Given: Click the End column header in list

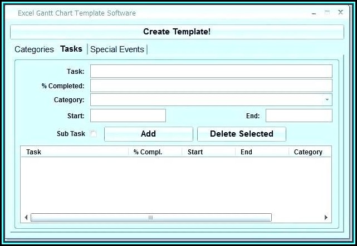Looking at the screenshot, I should pos(262,152).
